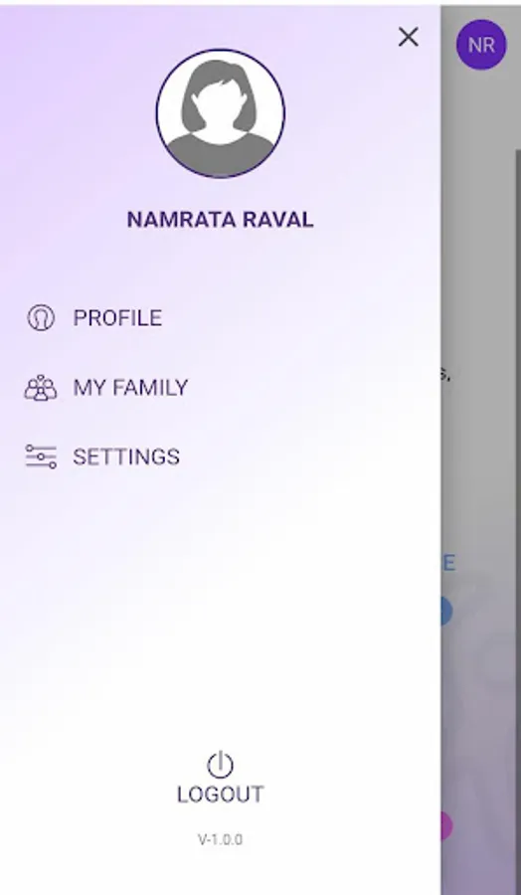The width and height of the screenshot is (521, 895).
Task: Choose the LOGOUT text button
Action: point(221,795)
